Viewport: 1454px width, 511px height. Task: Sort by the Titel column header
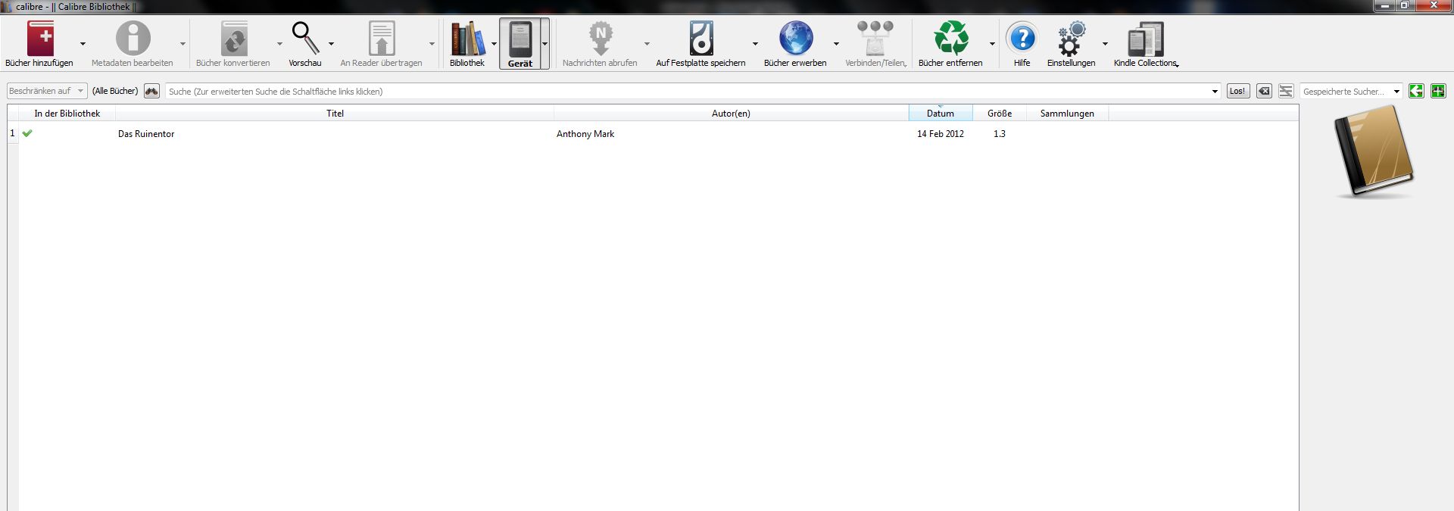pos(335,114)
